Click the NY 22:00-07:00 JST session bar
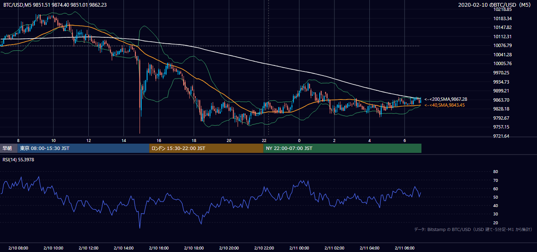 342,148
